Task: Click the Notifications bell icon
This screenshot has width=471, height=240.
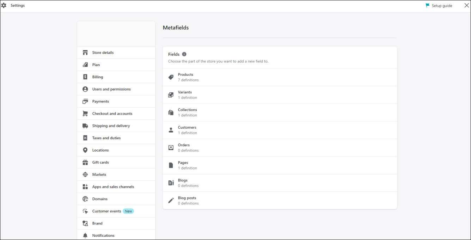Action: [x=85, y=235]
